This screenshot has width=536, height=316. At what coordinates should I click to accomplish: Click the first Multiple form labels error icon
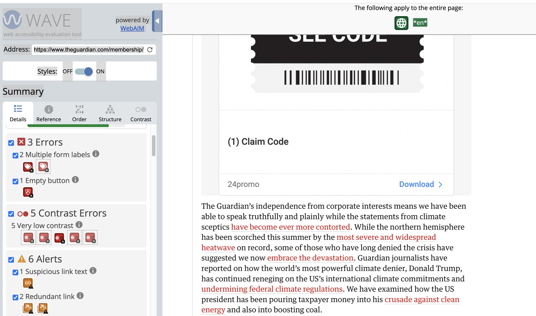[28, 167]
